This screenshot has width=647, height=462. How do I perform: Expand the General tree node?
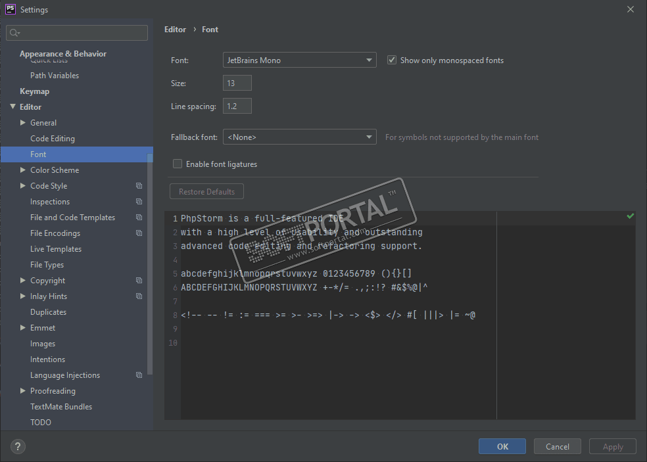(x=23, y=122)
